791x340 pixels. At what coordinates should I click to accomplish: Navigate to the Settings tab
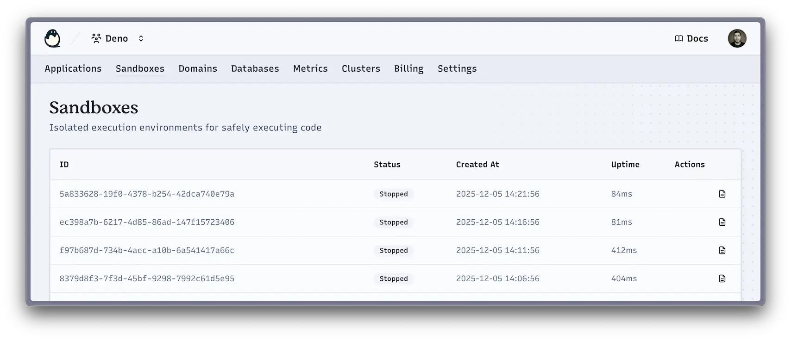click(x=457, y=68)
